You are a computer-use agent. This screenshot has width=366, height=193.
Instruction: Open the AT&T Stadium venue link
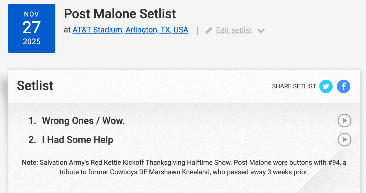click(x=130, y=30)
